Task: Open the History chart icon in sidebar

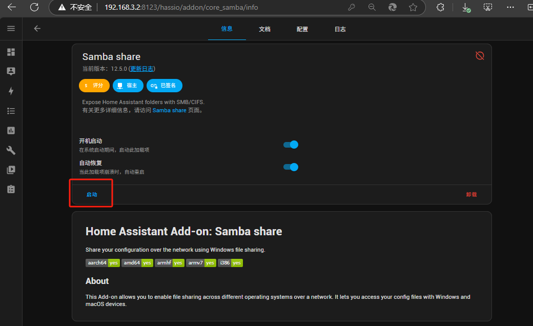Action: (11, 131)
